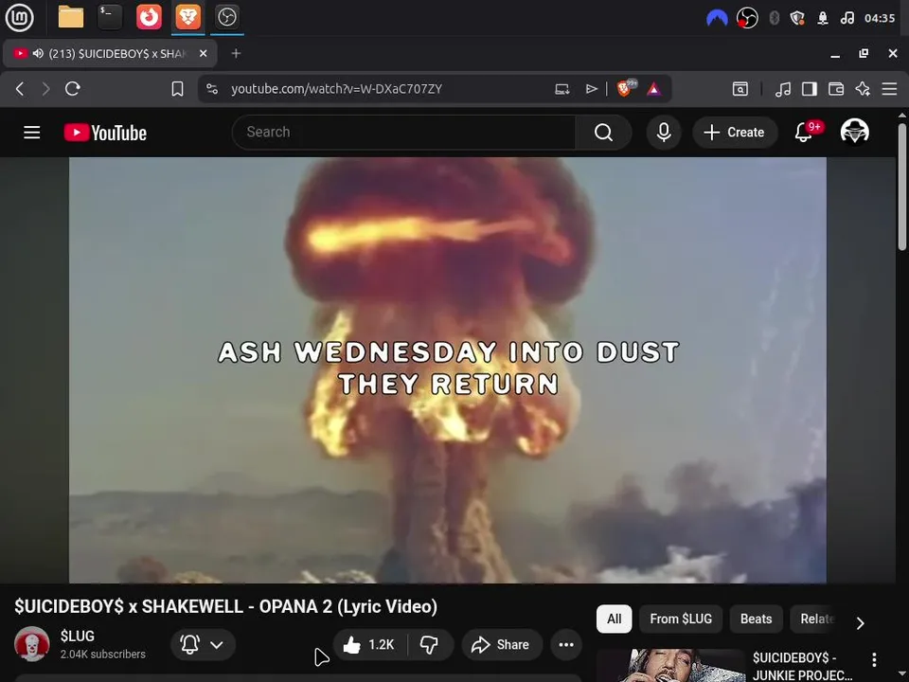Select the $UICIDEBOY$ x SHAKEWELL browser tab

pos(110,53)
